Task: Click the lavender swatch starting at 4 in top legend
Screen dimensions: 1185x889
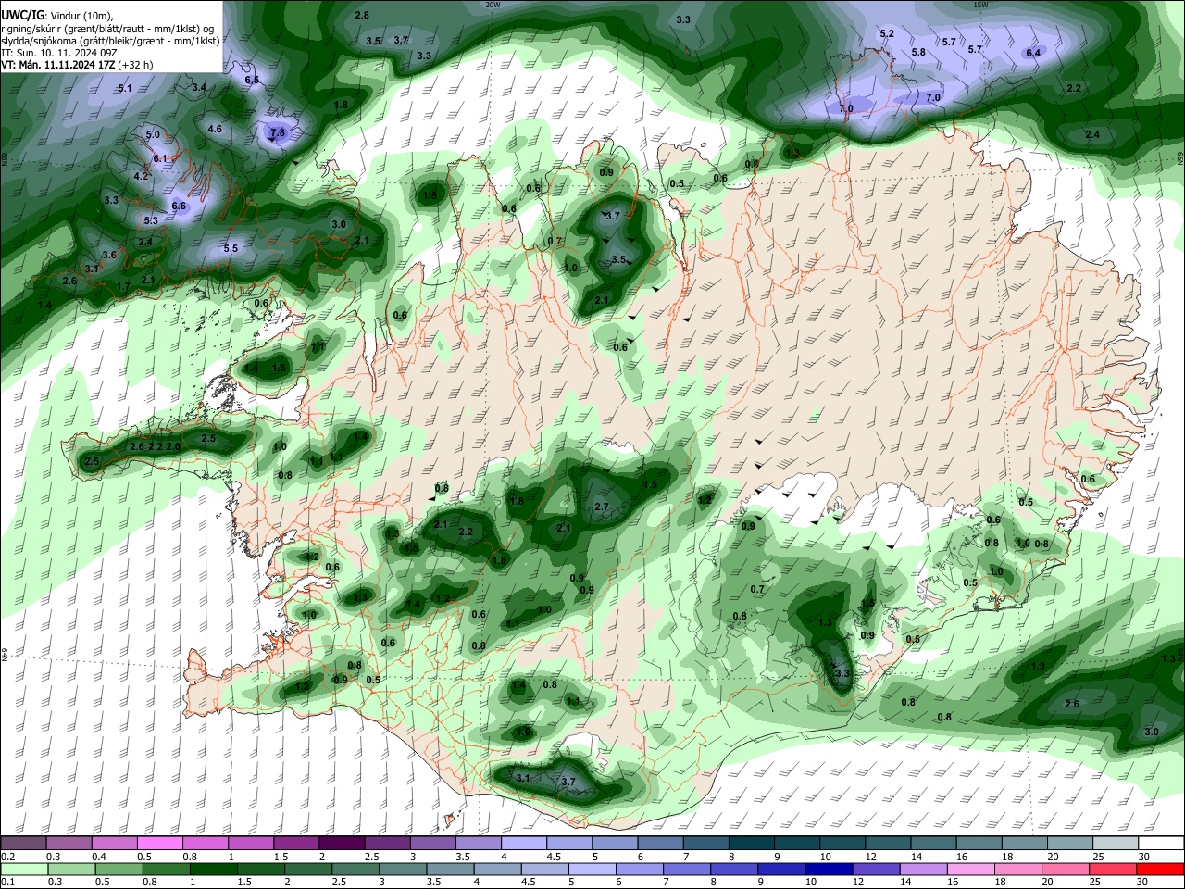Action: (525, 844)
